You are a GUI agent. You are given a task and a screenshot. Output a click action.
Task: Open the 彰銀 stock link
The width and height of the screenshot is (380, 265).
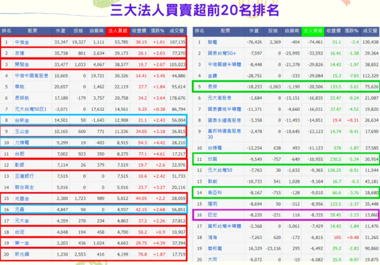[19, 165]
